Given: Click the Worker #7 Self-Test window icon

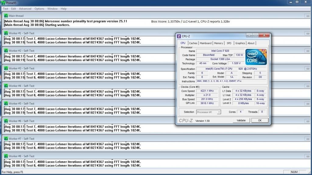Looking at the screenshot, I should pyautogui.click(x=6, y=139).
